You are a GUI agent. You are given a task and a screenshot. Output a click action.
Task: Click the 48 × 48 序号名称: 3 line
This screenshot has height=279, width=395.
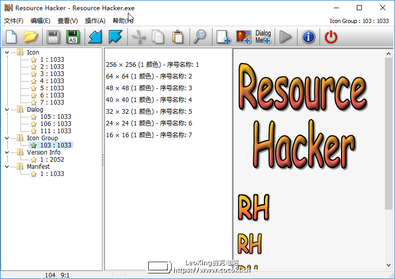(x=149, y=88)
